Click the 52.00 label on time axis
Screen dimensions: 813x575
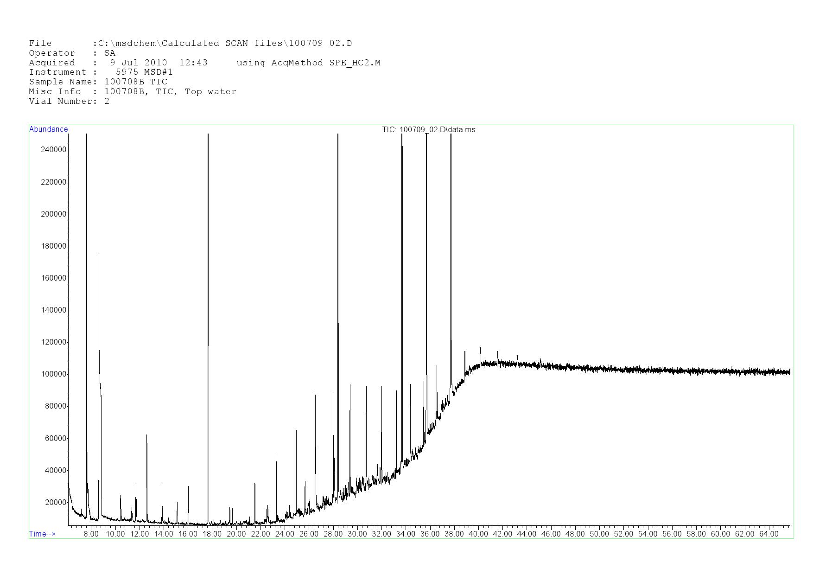point(623,534)
